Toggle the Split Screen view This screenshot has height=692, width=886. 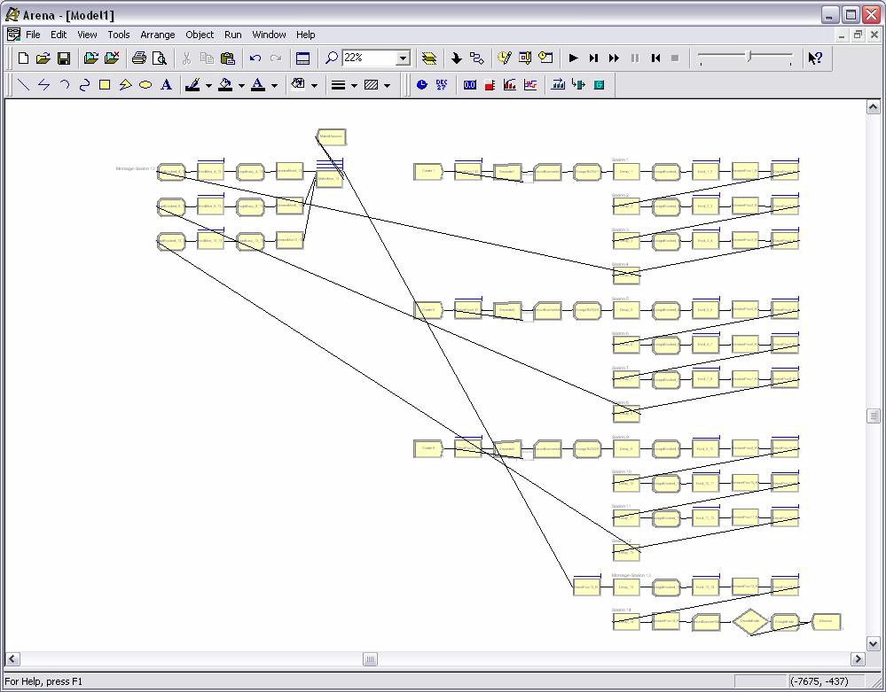coord(302,58)
